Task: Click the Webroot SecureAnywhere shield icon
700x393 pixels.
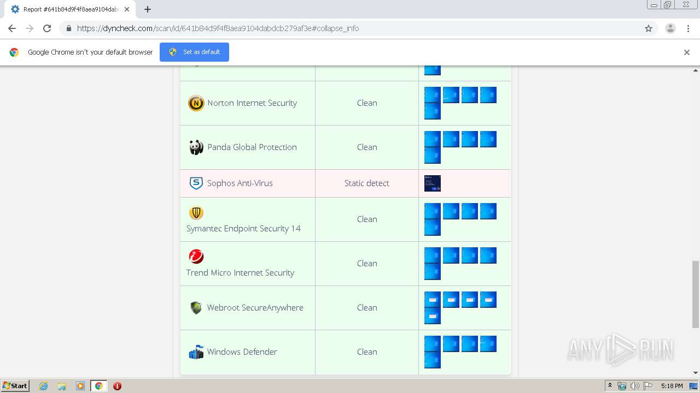Action: [x=196, y=308]
